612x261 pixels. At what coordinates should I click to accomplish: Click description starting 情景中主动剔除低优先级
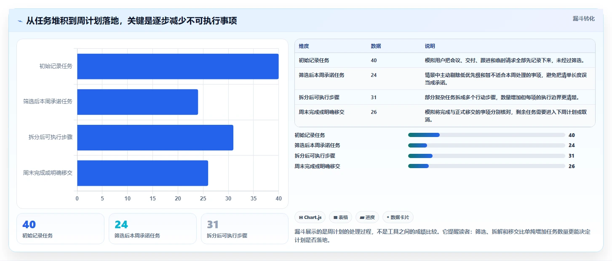click(x=506, y=79)
